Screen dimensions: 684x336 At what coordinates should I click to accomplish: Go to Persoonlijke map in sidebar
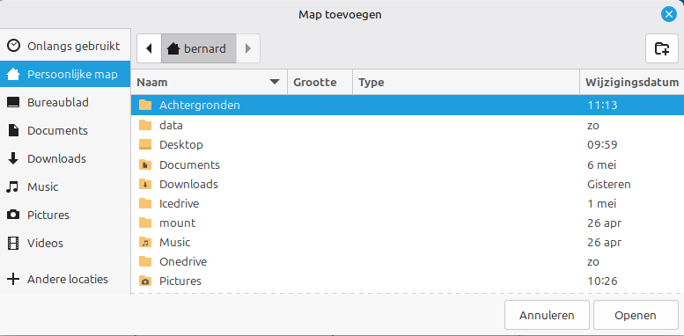[x=65, y=74]
